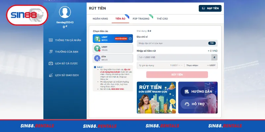
Task: Click the username tiendag55543
Action: tap(65, 22)
